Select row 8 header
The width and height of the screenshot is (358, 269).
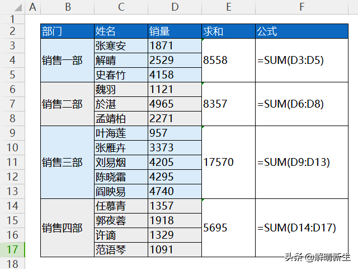[12, 118]
